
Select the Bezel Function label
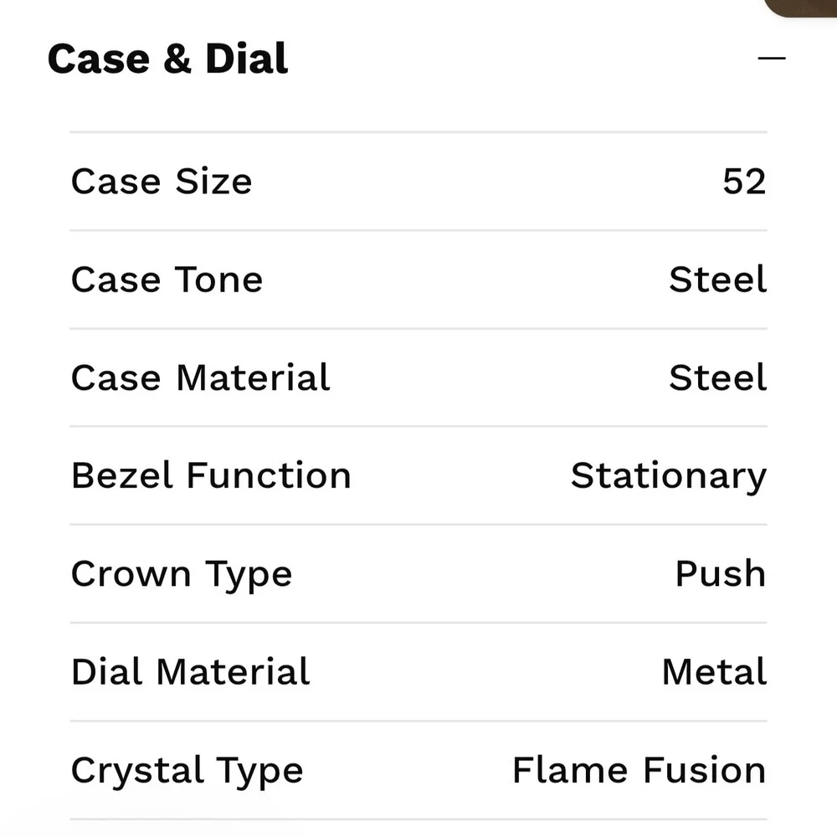click(212, 475)
